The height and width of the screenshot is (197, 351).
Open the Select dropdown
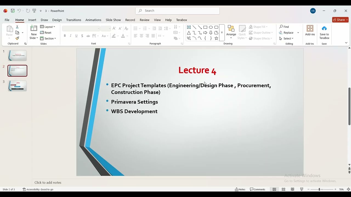coord(286,38)
